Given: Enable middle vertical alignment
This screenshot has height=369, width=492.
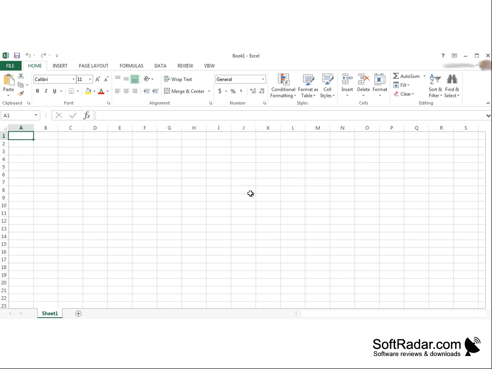Looking at the screenshot, I should (x=126, y=79).
